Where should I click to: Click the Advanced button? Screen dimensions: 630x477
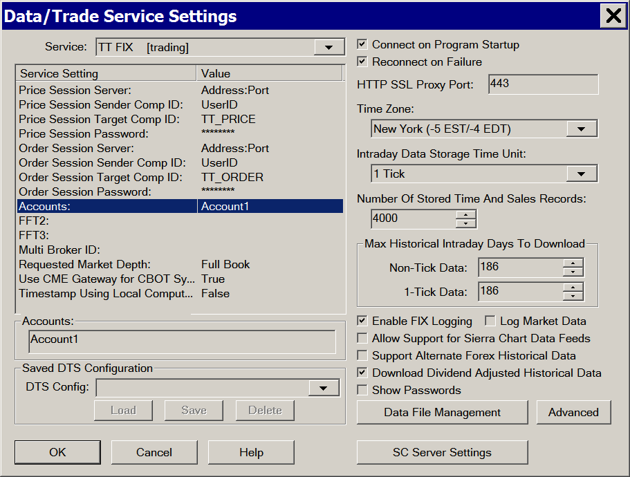pyautogui.click(x=573, y=412)
